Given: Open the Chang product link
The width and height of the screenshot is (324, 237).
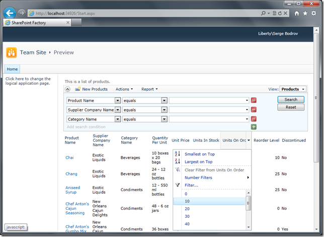Looking at the screenshot, I should (71, 173).
